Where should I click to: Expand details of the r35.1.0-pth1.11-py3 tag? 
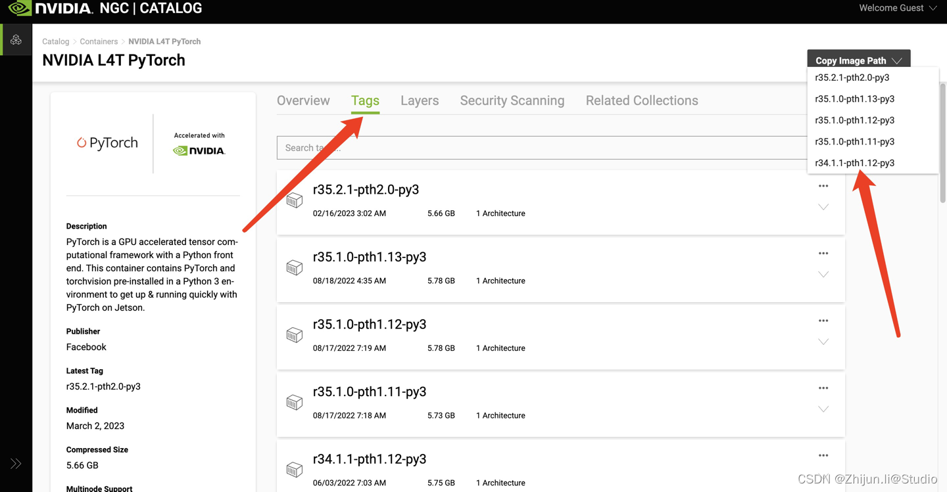coord(823,409)
